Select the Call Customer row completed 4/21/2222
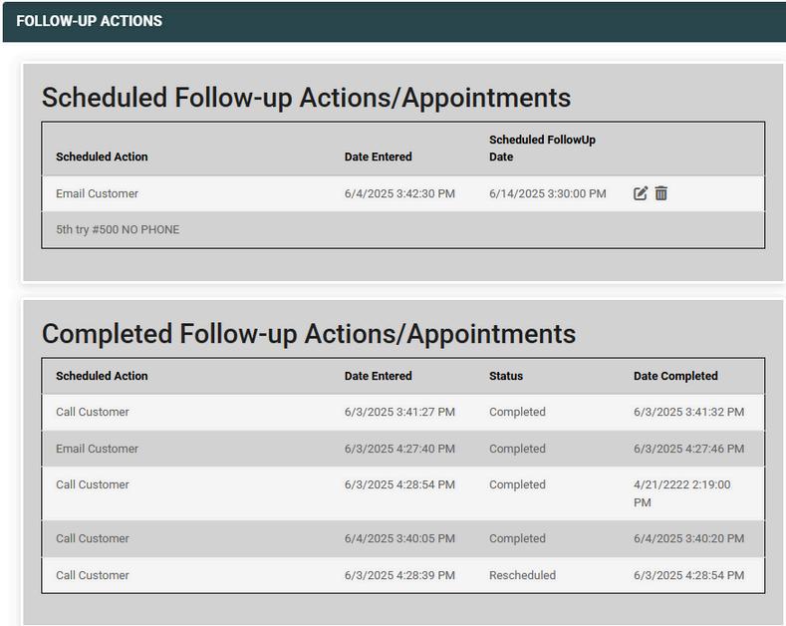The width and height of the screenshot is (786, 626). [93, 485]
